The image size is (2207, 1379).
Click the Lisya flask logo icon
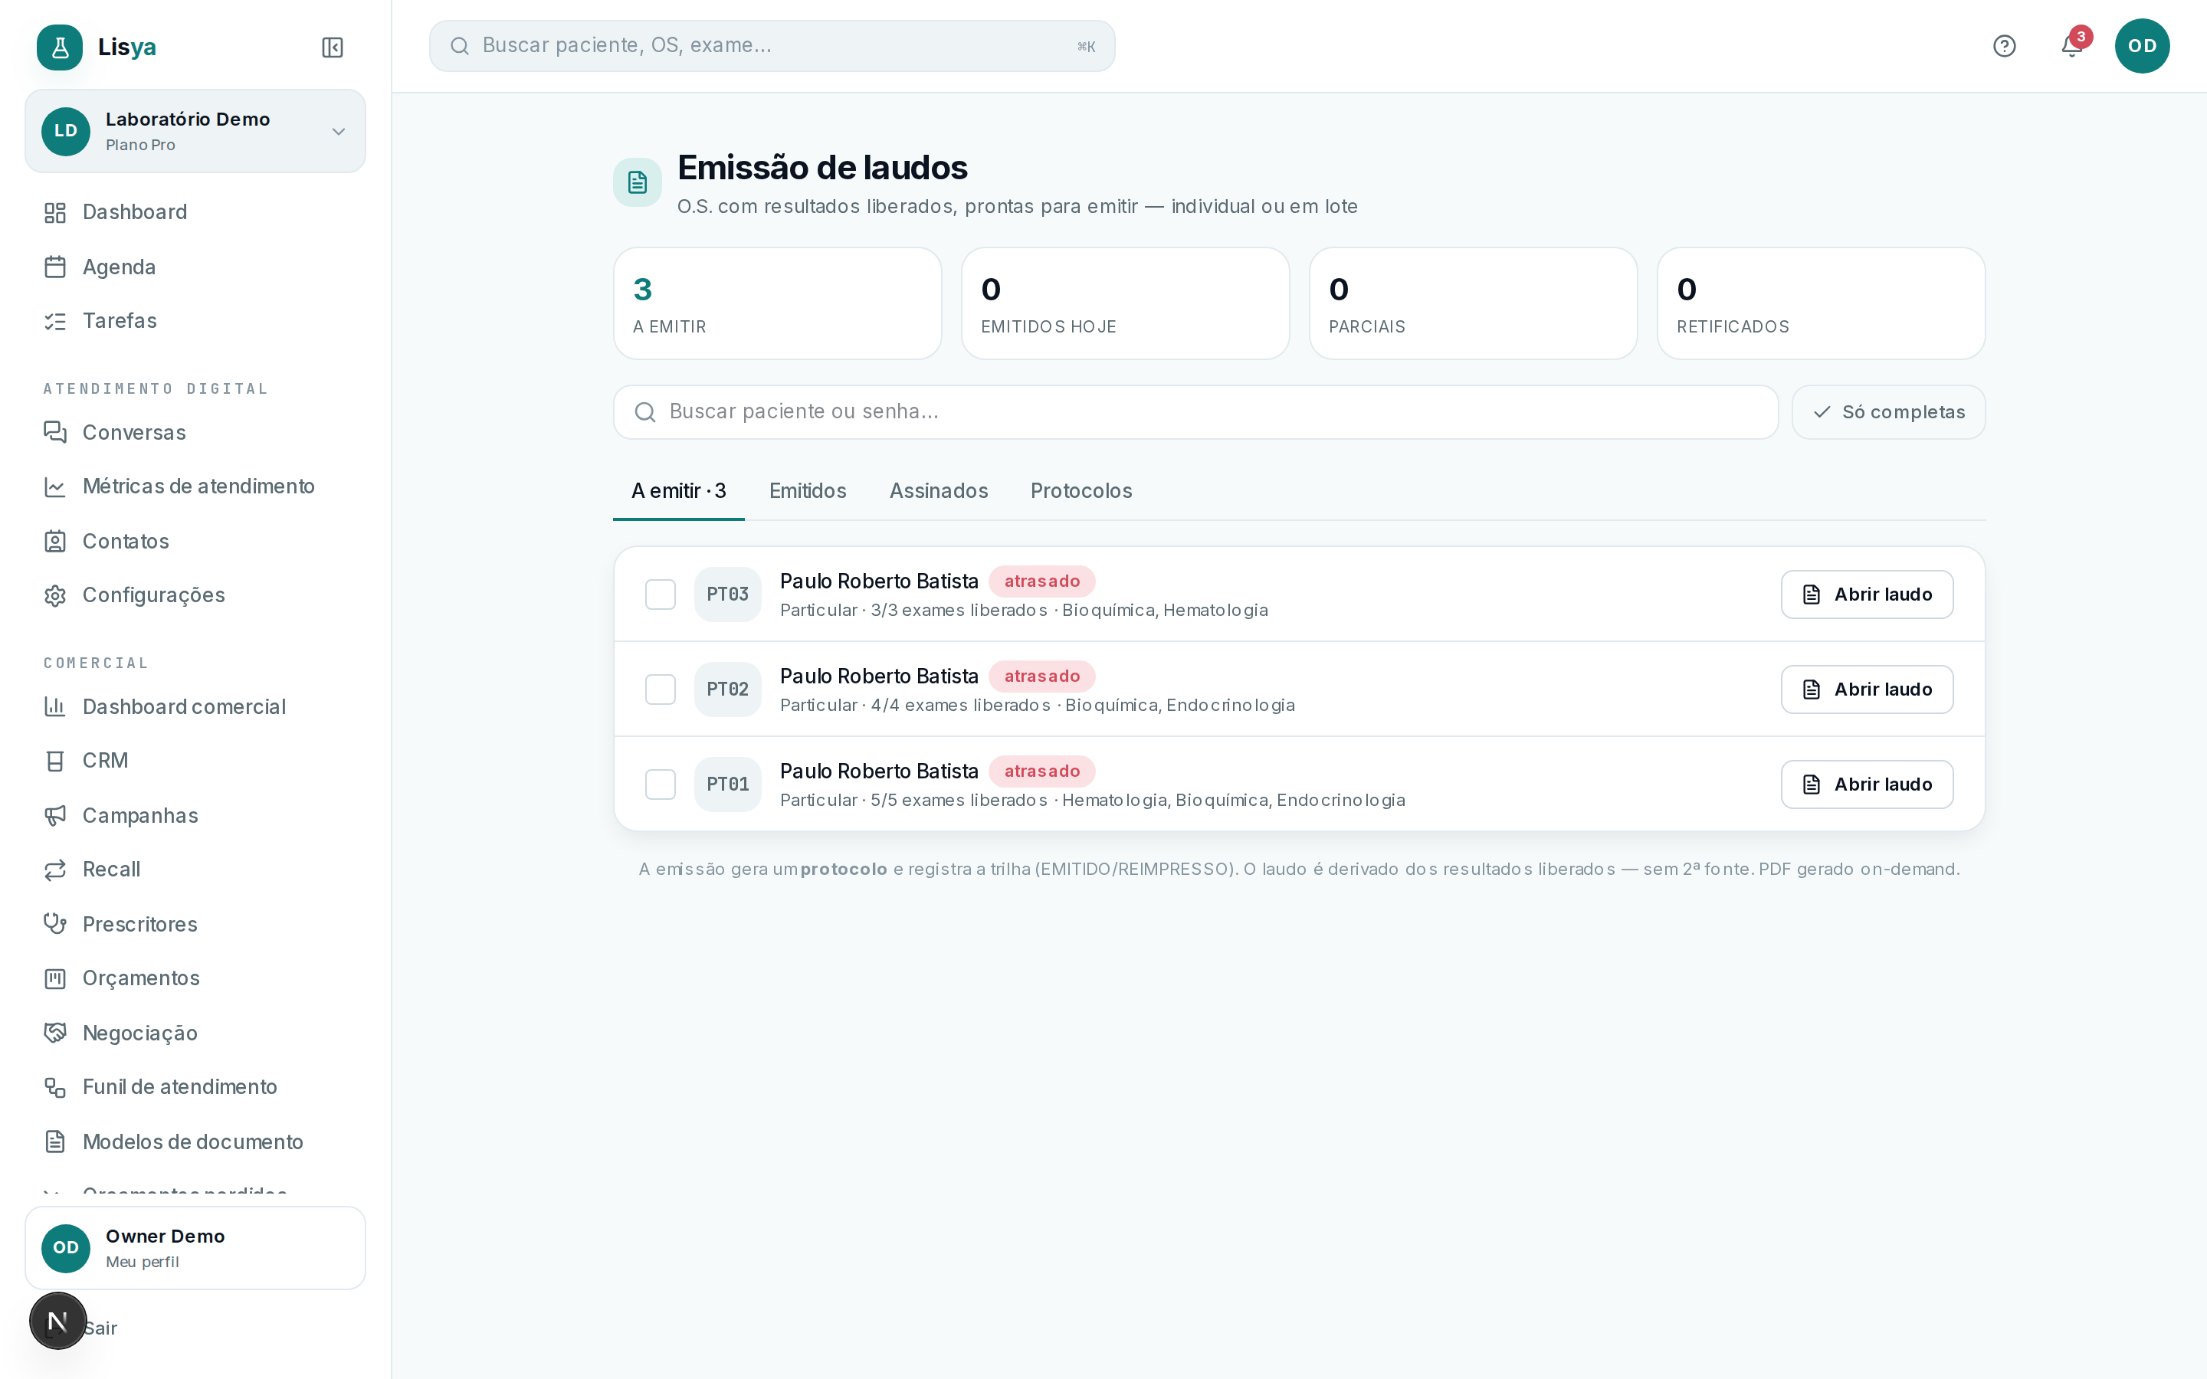[59, 47]
